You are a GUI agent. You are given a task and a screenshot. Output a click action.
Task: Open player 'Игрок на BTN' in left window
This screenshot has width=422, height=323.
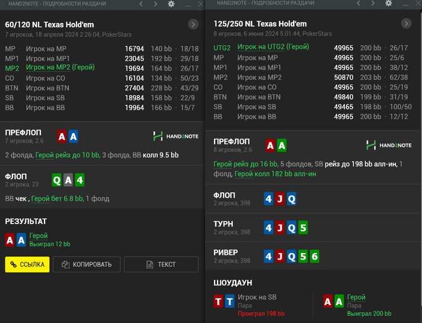48,88
